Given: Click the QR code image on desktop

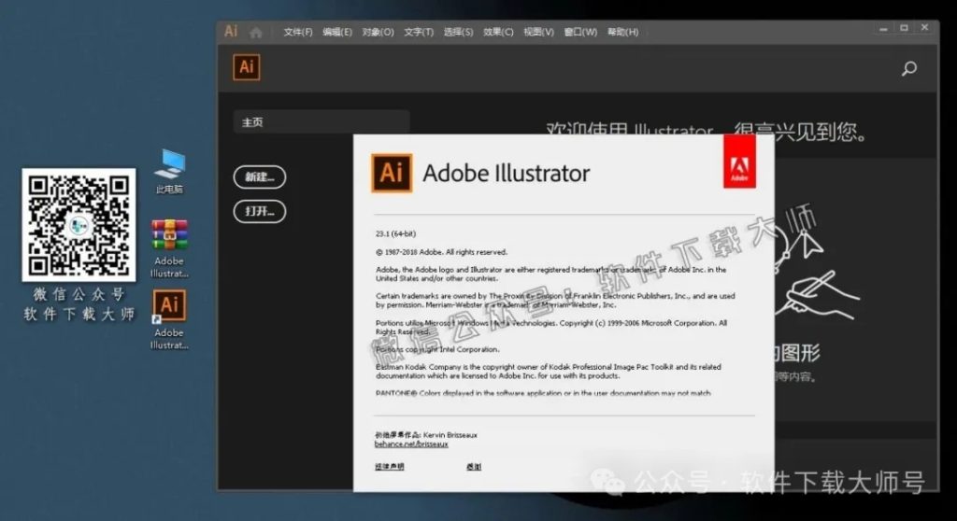Looking at the screenshot, I should [79, 224].
